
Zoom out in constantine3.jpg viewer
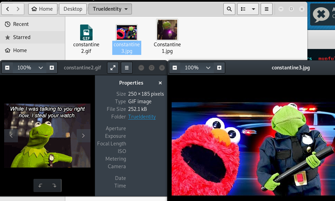[174, 68]
